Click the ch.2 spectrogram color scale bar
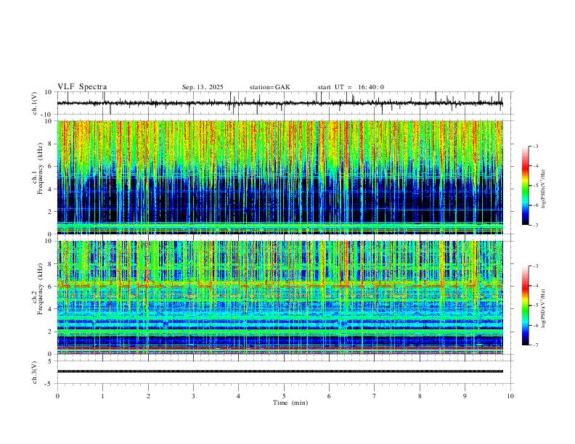Viewport: 575px width, 444px height. pyautogui.click(x=526, y=305)
